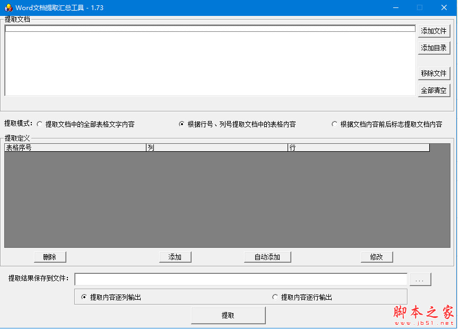The height and width of the screenshot is (329, 460).
Task: Open file browser with the ... button
Action: (x=420, y=279)
